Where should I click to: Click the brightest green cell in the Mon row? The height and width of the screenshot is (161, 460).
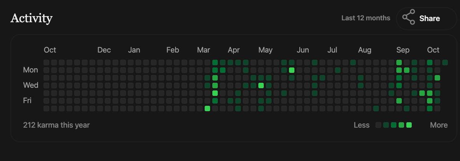(292, 70)
